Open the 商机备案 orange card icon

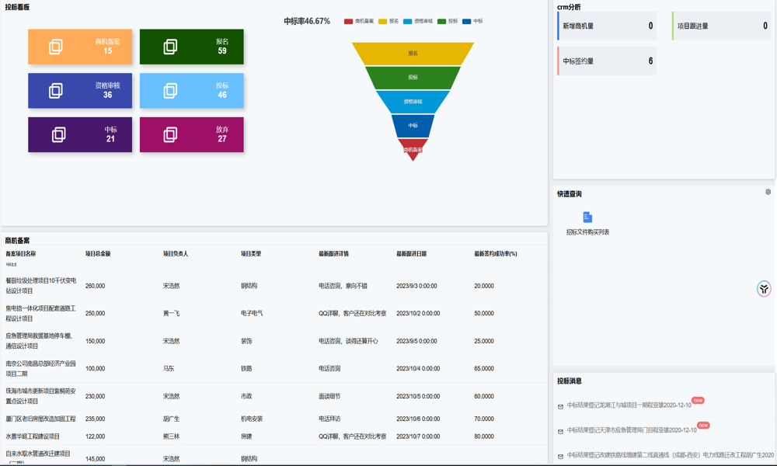[56, 47]
